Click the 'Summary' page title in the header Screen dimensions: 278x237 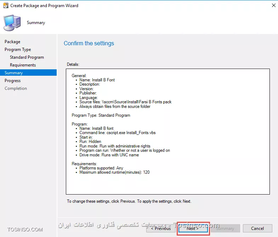(x=36, y=23)
